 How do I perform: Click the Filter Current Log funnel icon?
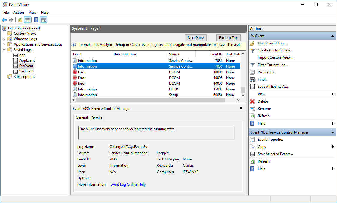click(x=252, y=65)
